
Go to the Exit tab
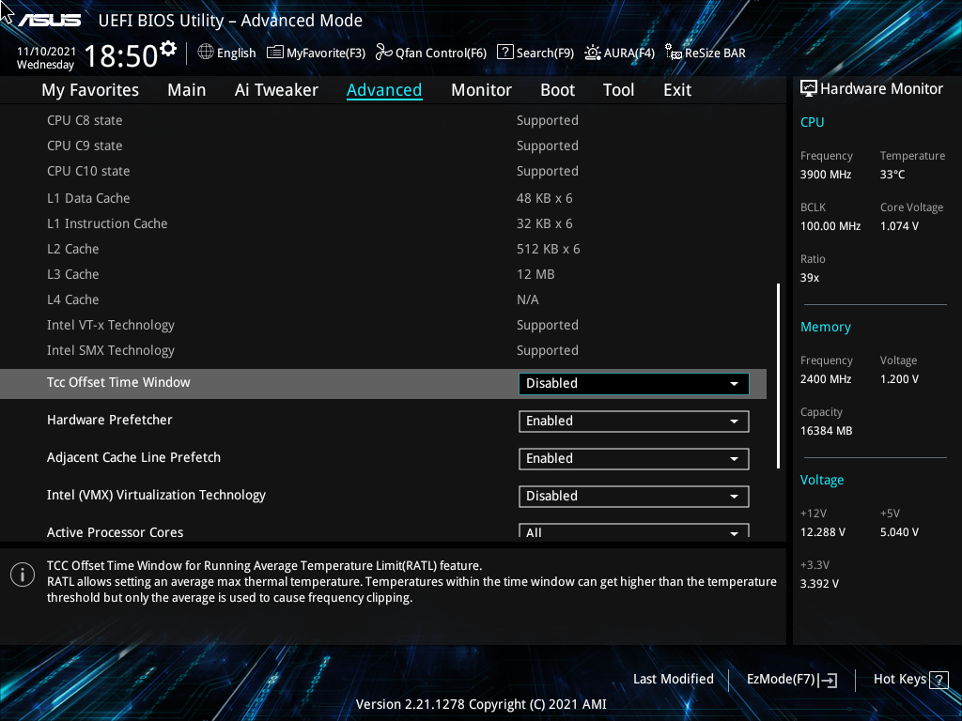tap(677, 90)
